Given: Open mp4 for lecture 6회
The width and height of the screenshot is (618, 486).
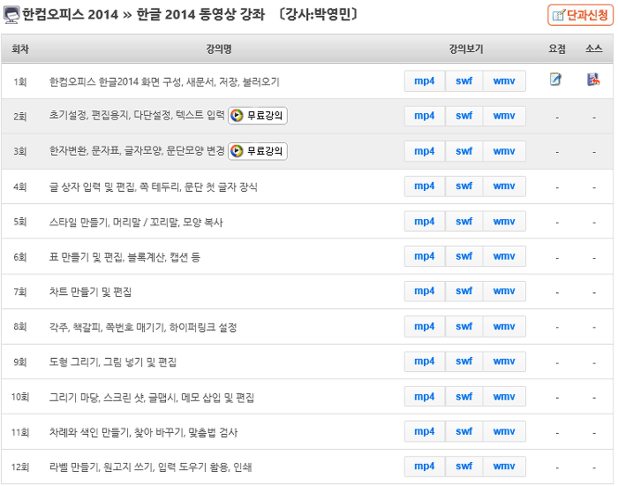Looking at the screenshot, I should (425, 256).
